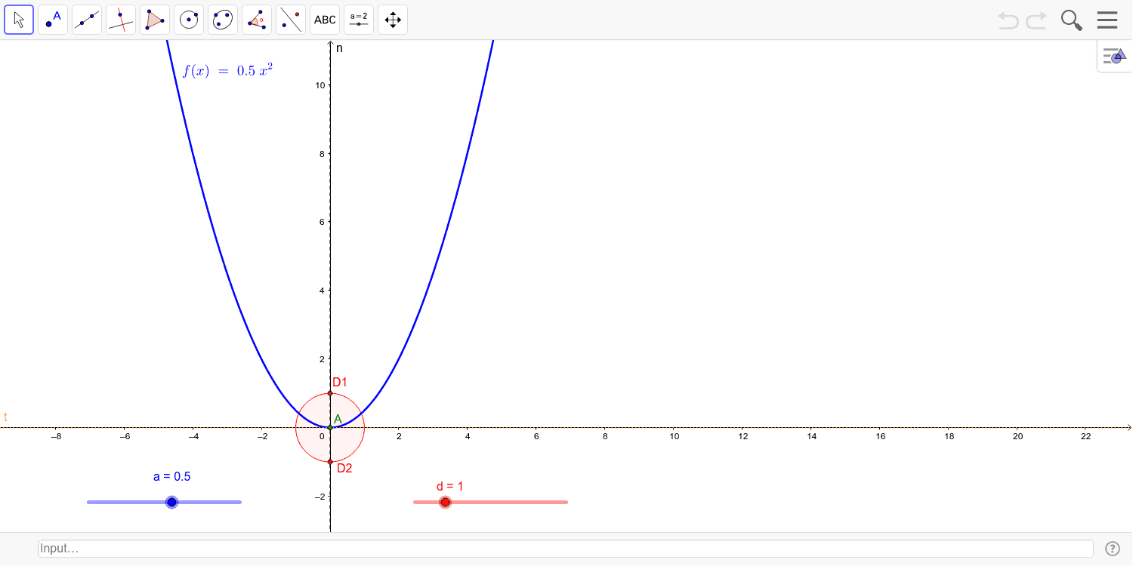
Task: Click the red slider d knob
Action: (445, 502)
